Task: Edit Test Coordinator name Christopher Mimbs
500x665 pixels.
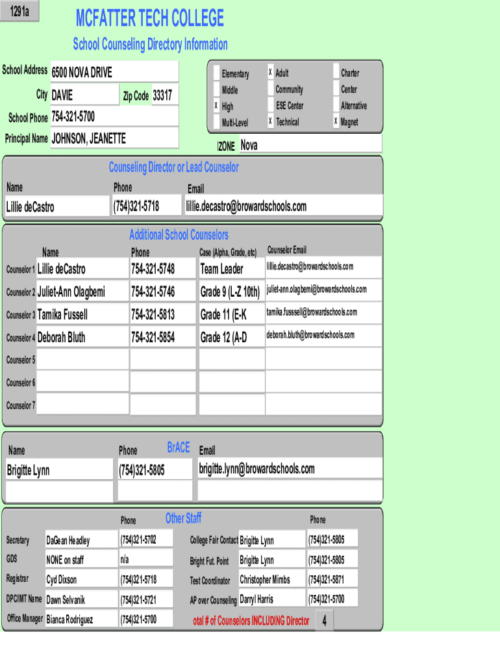Action: pos(271,579)
